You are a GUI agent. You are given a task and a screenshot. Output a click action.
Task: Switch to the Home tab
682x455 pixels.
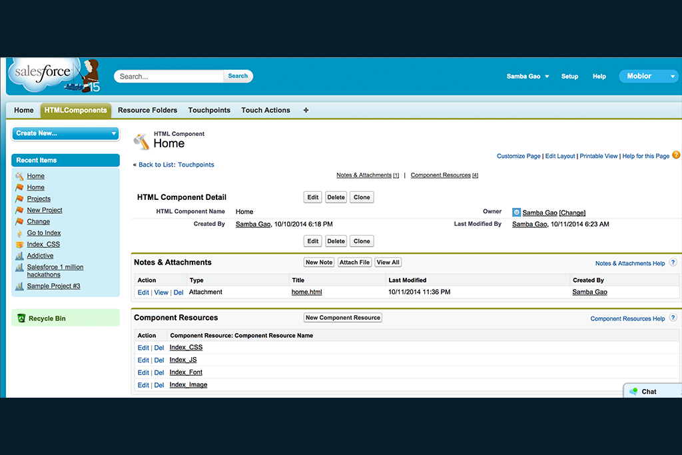tap(24, 111)
